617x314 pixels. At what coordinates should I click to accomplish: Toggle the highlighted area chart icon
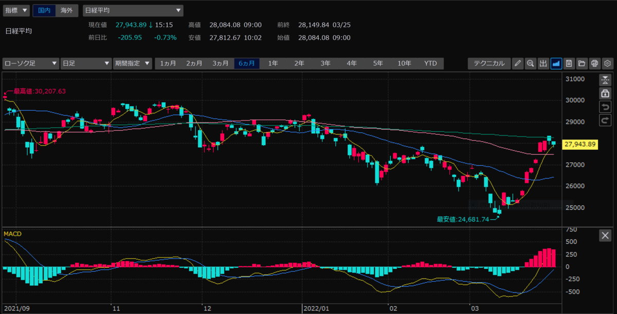pos(556,64)
